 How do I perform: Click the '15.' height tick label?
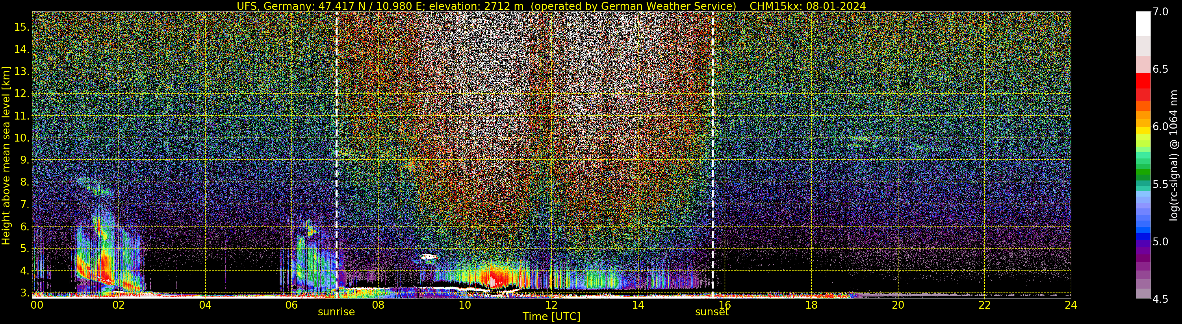coord(22,27)
